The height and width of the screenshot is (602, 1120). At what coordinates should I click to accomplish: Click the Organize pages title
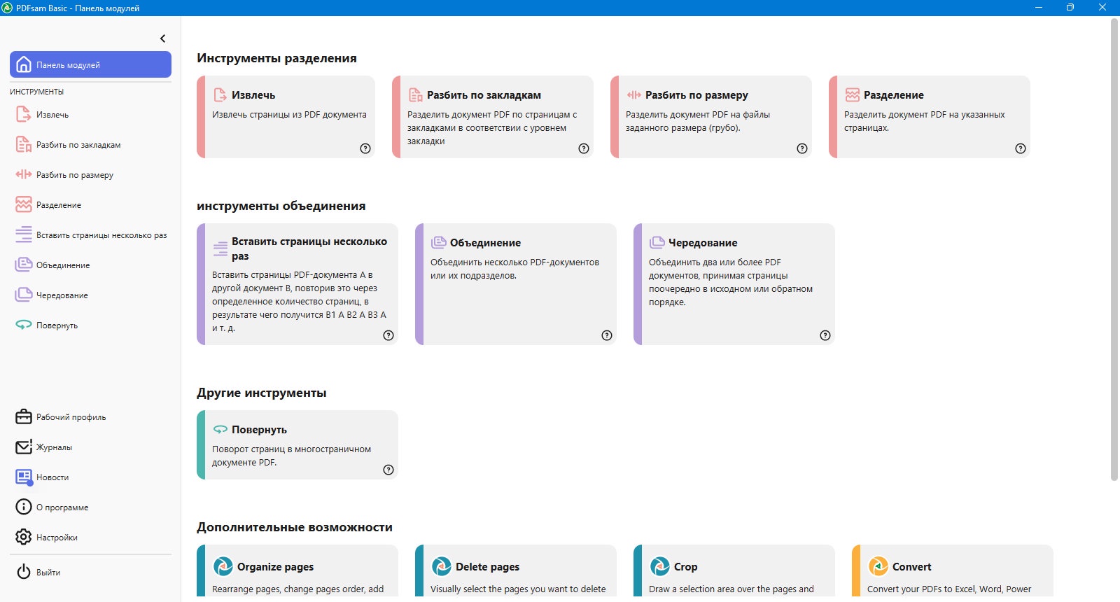tap(275, 567)
